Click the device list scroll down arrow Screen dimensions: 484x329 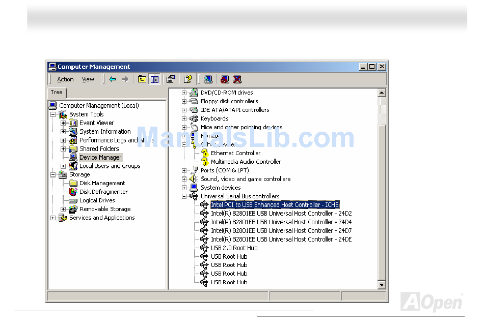[382, 285]
